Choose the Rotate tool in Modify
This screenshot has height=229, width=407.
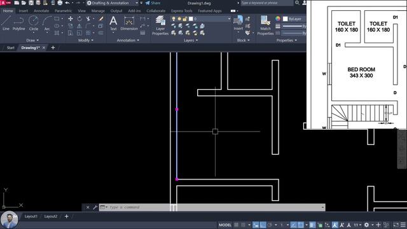(x=79, y=19)
